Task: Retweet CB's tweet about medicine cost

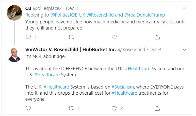Action: [71, 37]
